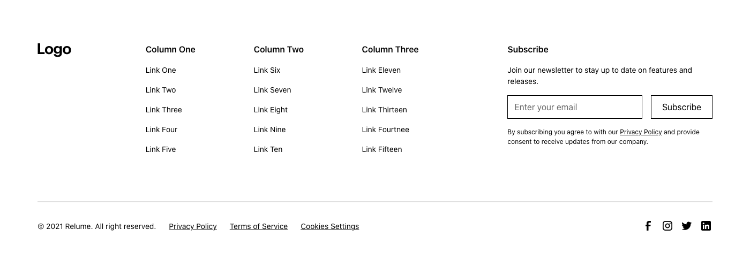
Task: Click Link Five
Action: tap(161, 149)
